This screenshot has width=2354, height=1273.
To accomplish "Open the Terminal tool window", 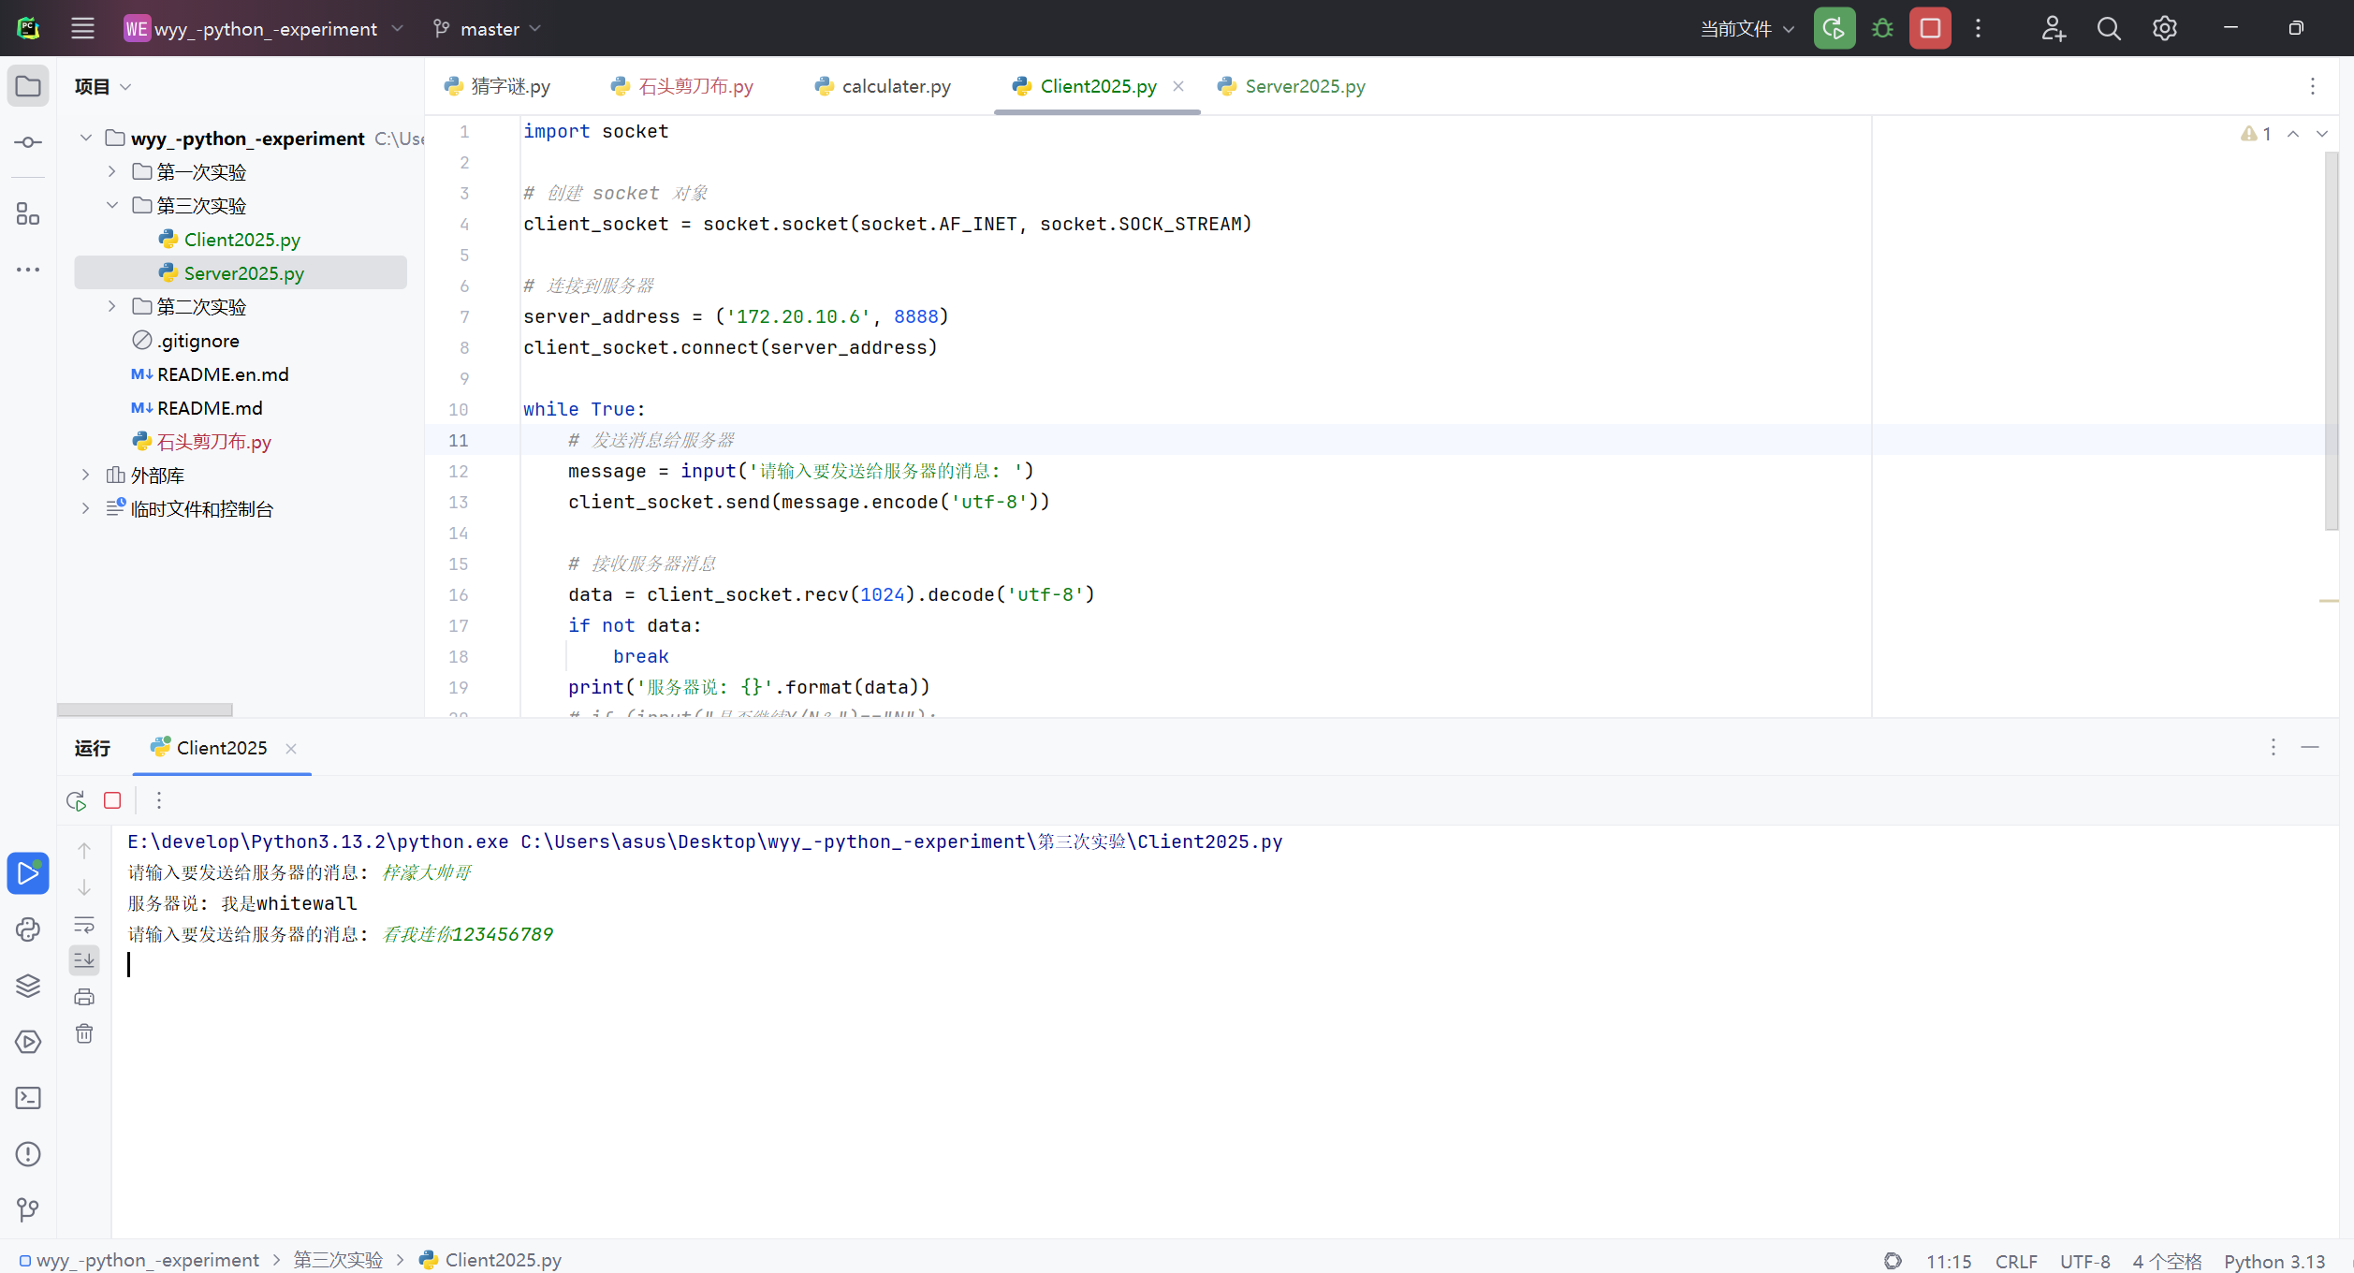I will (28, 1098).
